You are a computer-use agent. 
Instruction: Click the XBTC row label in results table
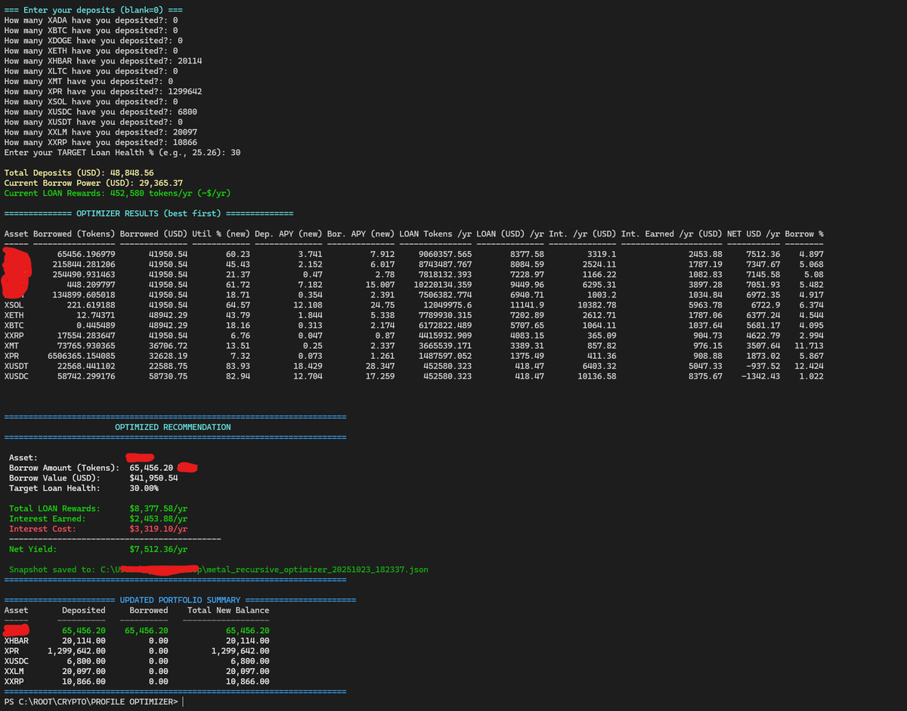click(x=14, y=325)
